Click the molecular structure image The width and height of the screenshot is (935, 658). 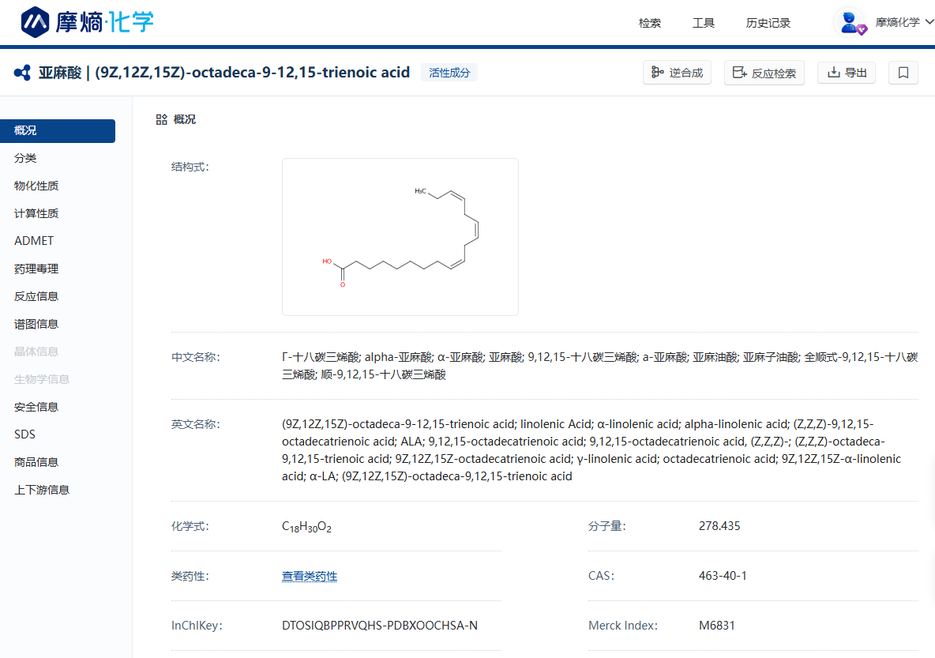click(x=400, y=237)
